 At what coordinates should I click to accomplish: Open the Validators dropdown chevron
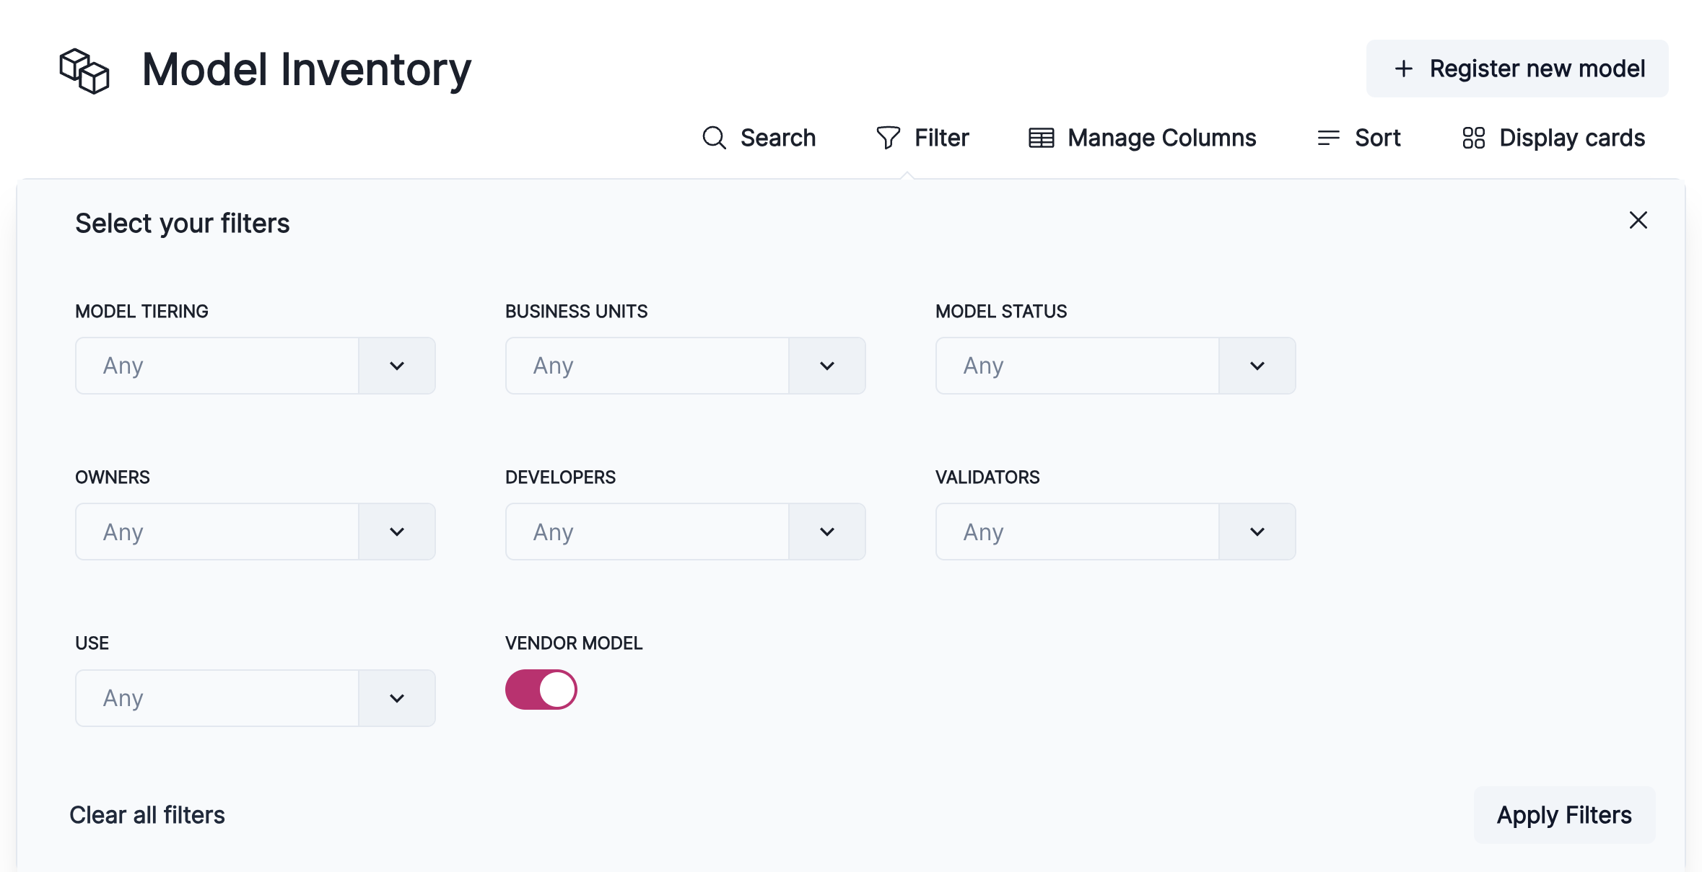1257,532
